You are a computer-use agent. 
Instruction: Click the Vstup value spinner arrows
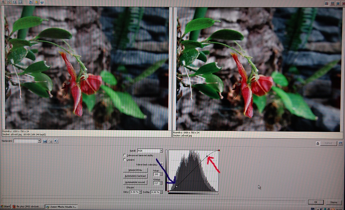tap(161, 174)
